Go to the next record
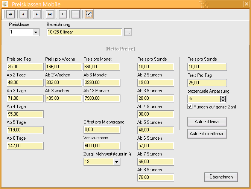Viewport: 251px width, 189px height. [x=37, y=14]
